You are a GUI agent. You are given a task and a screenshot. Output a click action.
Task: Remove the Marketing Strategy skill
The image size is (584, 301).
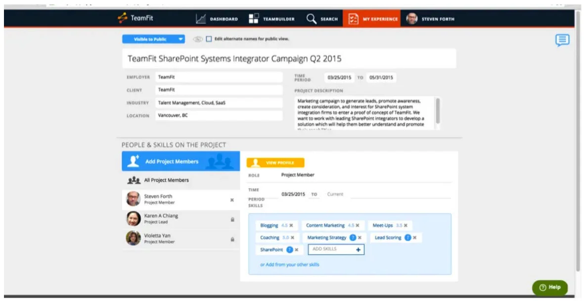[x=360, y=238]
